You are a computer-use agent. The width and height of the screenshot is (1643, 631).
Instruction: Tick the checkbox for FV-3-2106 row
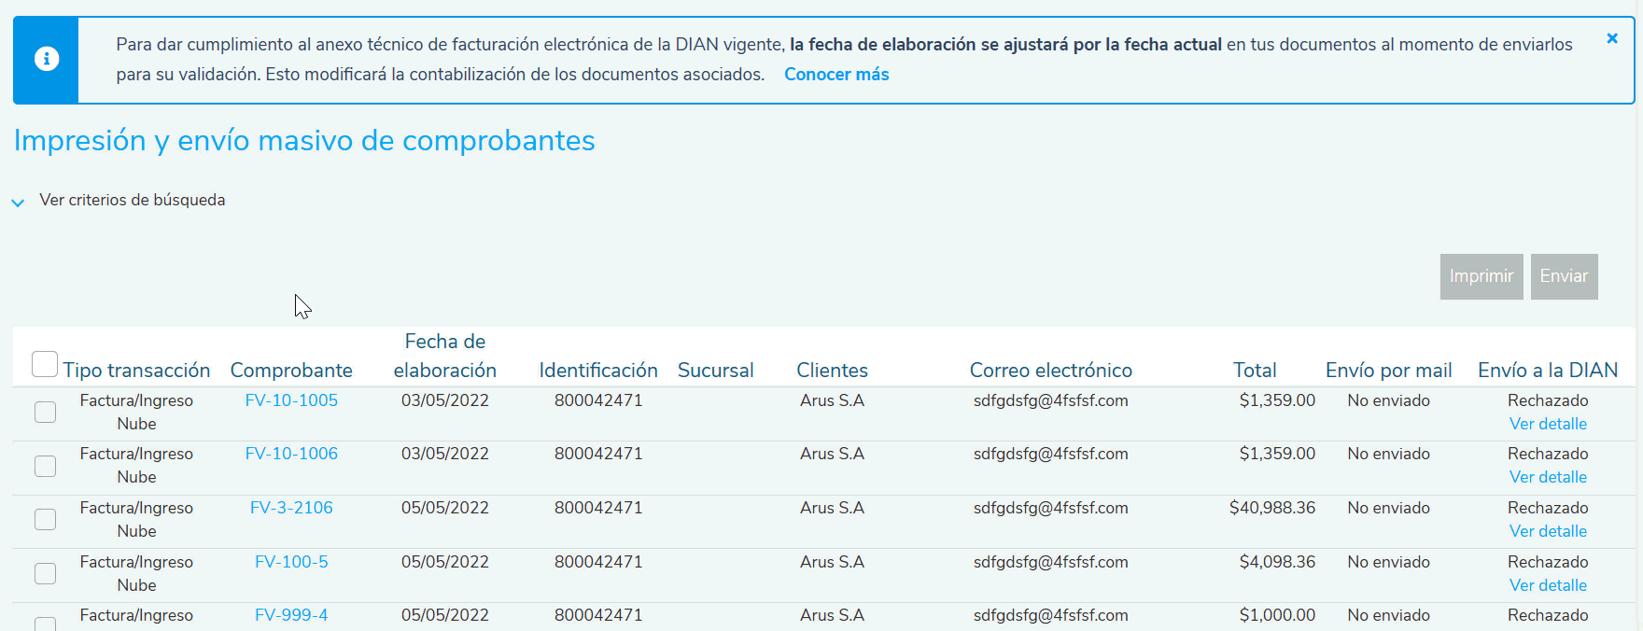[45, 519]
